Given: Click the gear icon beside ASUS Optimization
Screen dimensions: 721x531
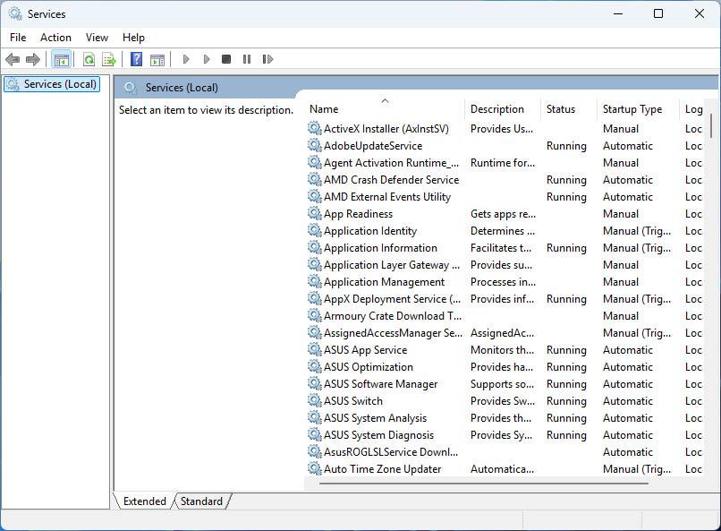Looking at the screenshot, I should tap(315, 367).
